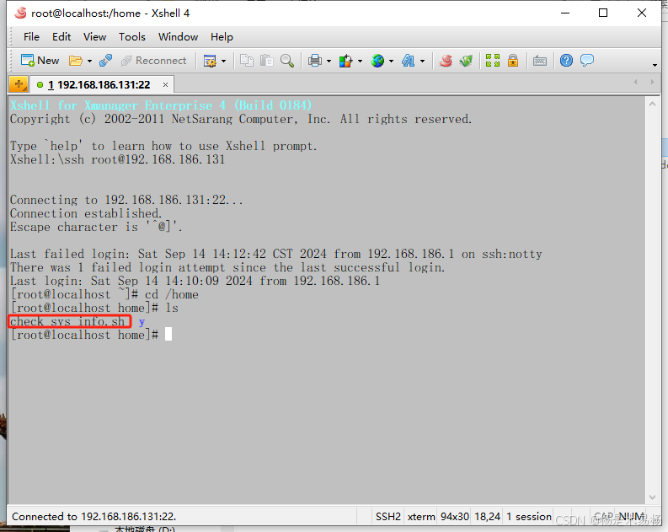Screen dimensions: 668x532
Task: Click the Copy icon in toolbar
Action: [247, 61]
